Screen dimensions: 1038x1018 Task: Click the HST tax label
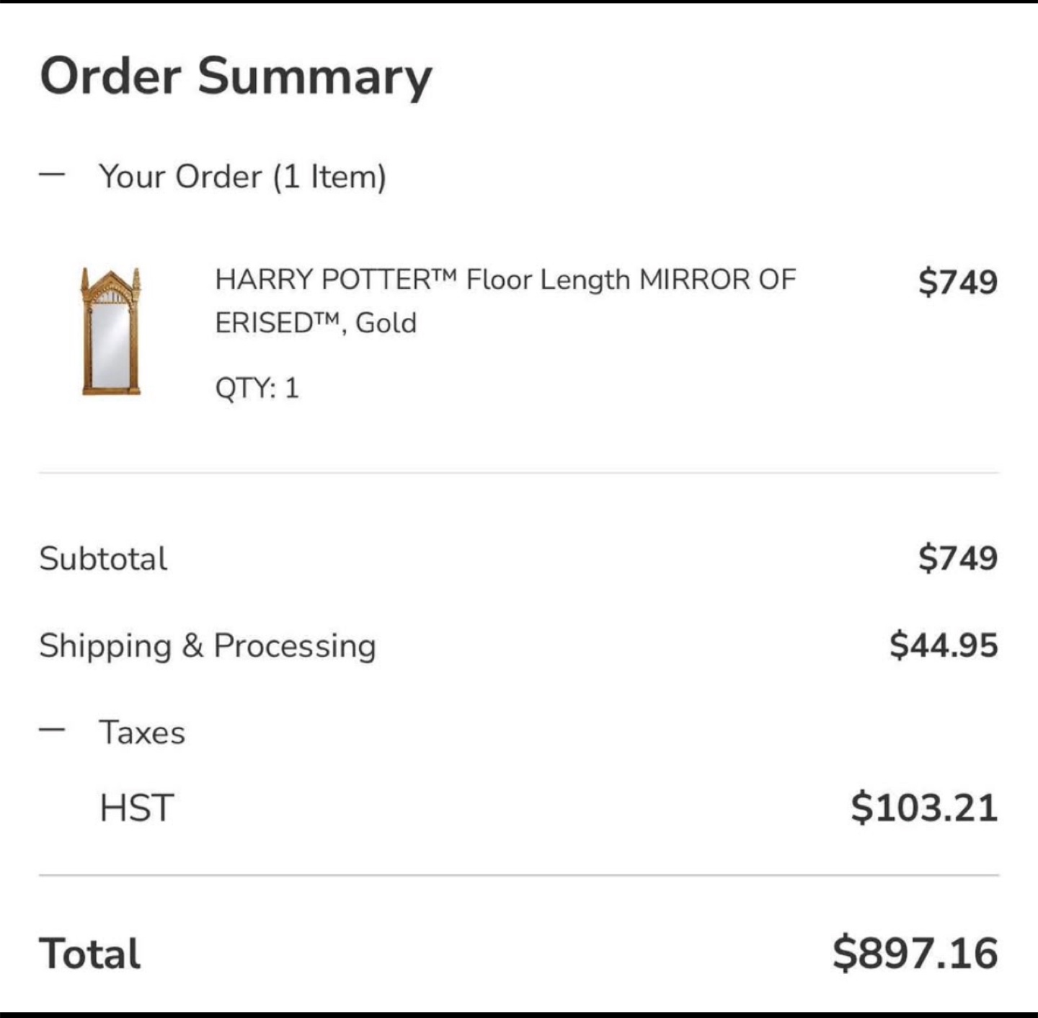click(x=137, y=807)
